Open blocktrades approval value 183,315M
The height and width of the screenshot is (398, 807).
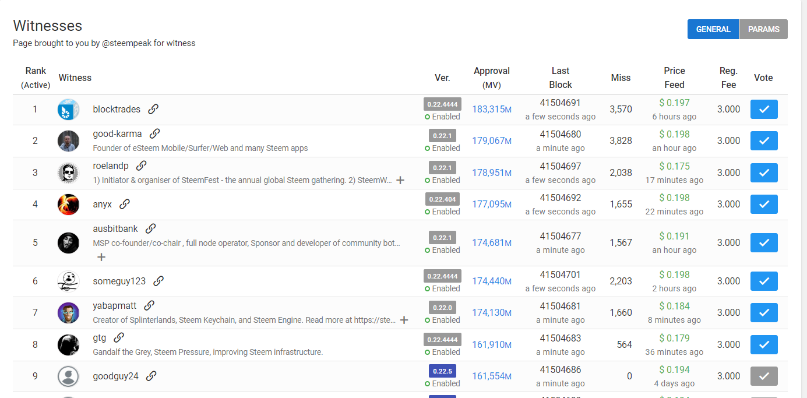[x=491, y=110]
